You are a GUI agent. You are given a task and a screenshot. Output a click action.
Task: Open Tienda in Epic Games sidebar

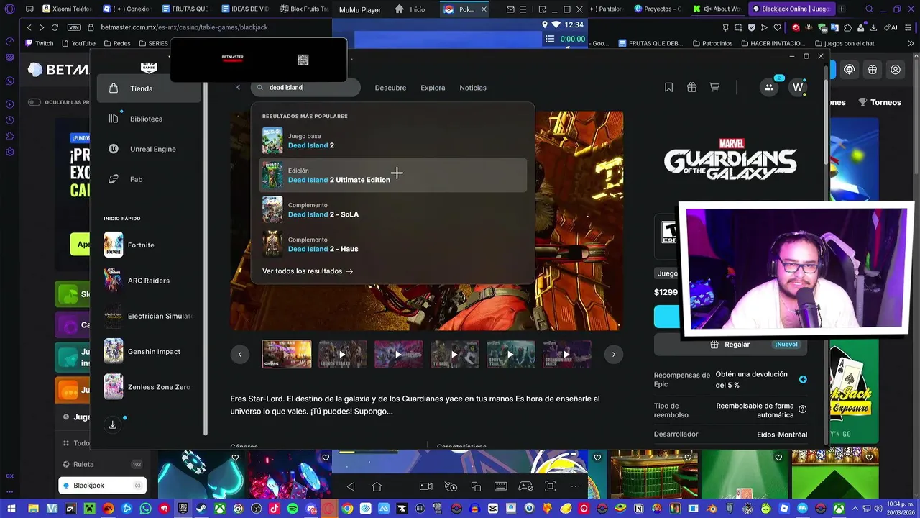click(x=149, y=88)
